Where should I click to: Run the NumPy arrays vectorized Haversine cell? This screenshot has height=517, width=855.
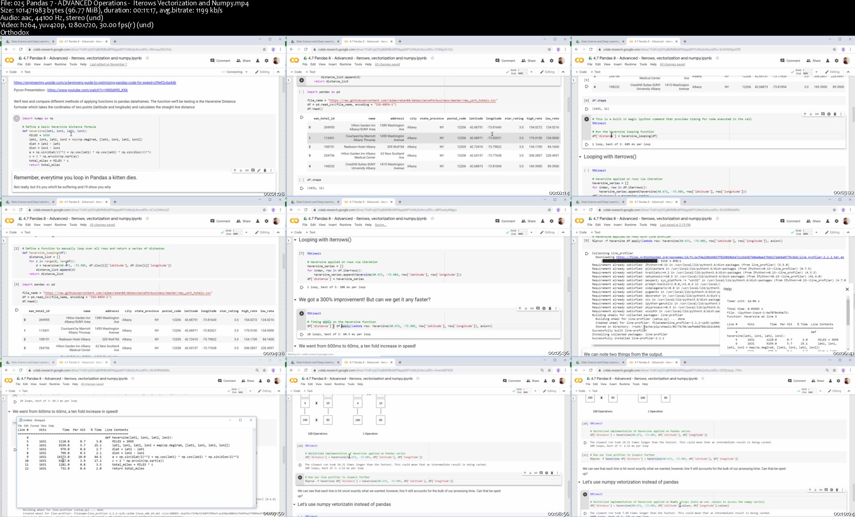pos(585,494)
